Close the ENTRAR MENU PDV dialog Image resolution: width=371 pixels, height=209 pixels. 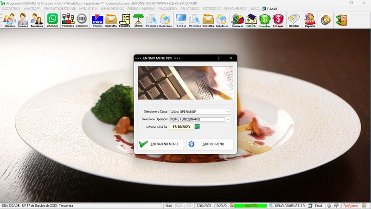(x=230, y=58)
